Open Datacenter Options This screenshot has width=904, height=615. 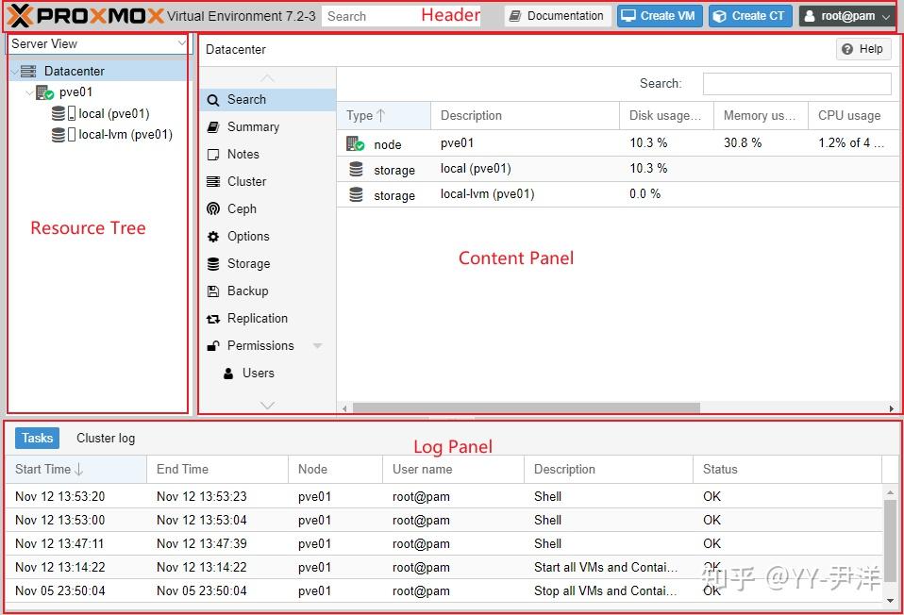coord(246,236)
